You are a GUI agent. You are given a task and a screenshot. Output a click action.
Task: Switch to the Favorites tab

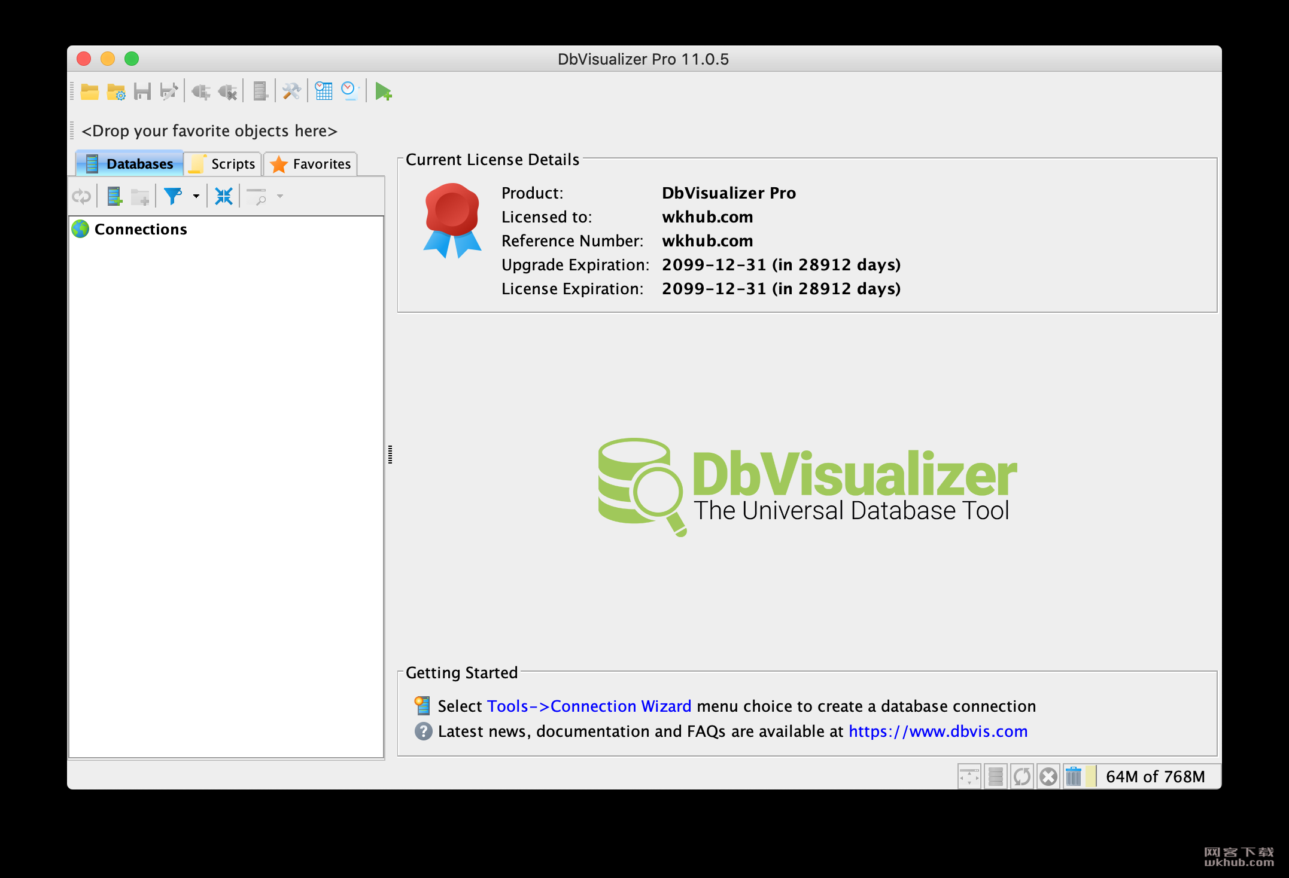click(x=311, y=164)
